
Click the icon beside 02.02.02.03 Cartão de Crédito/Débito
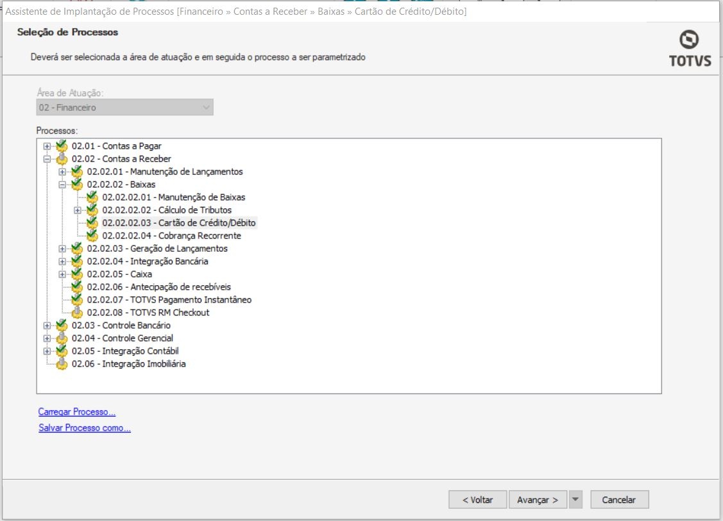[92, 223]
